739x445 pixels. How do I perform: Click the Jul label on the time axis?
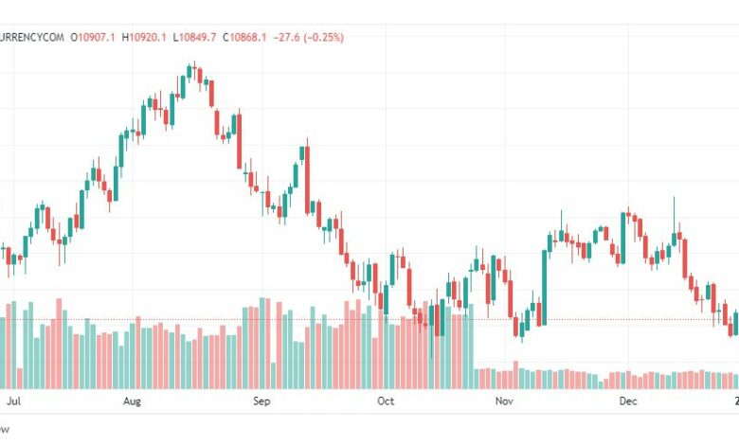pyautogui.click(x=13, y=401)
